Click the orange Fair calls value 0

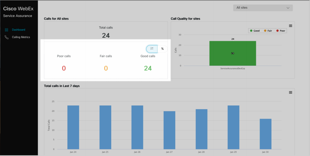pyautogui.click(x=106, y=68)
